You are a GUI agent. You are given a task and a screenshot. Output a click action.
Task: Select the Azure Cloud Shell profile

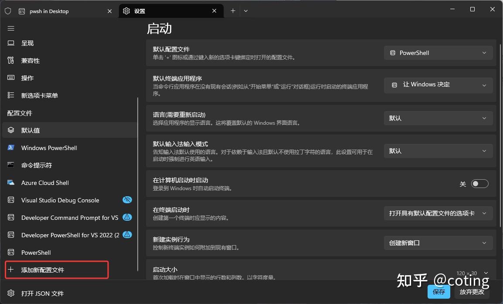(70, 183)
